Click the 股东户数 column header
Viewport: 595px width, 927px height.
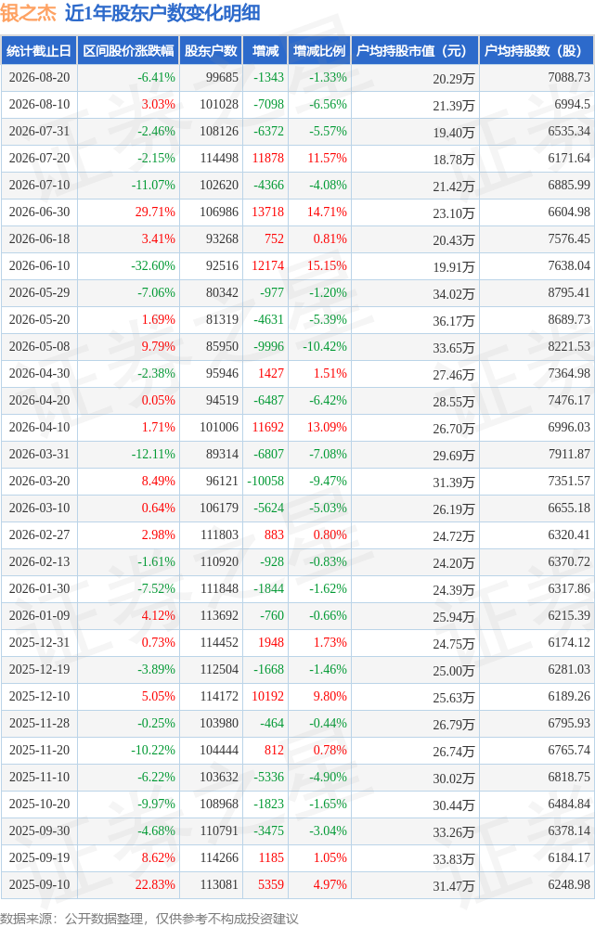(211, 51)
